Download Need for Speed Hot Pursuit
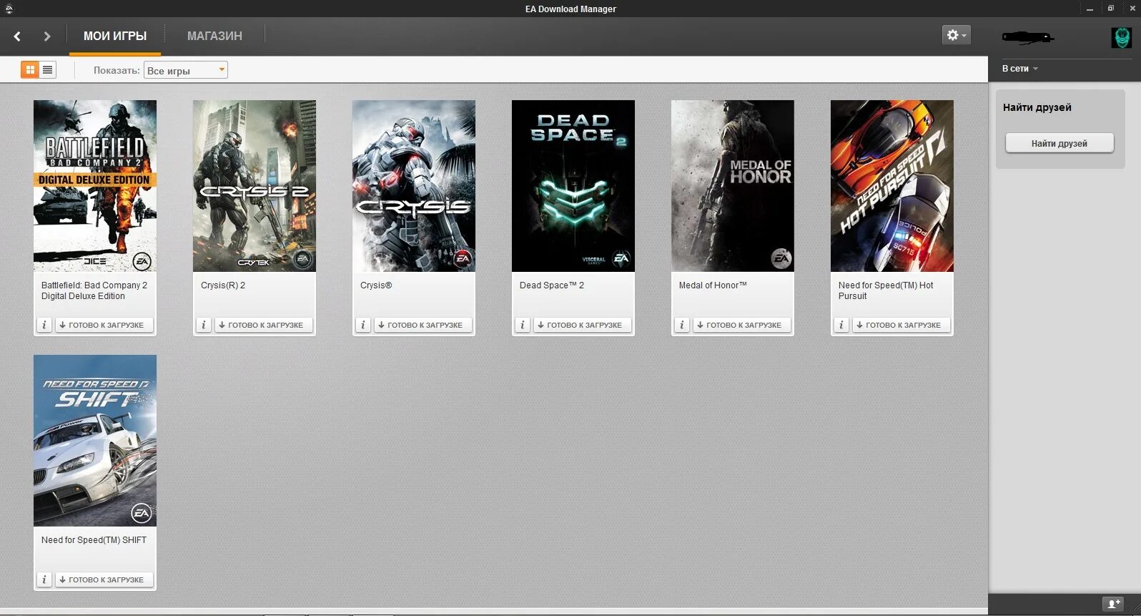The image size is (1141, 616). [901, 325]
